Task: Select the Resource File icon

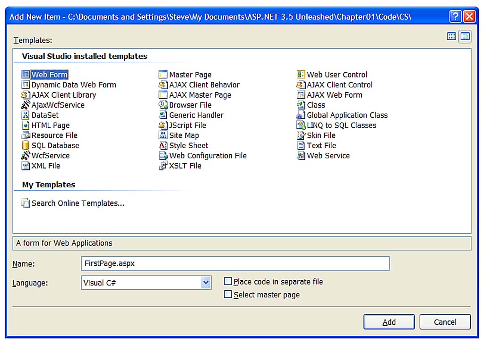Action: 26,135
